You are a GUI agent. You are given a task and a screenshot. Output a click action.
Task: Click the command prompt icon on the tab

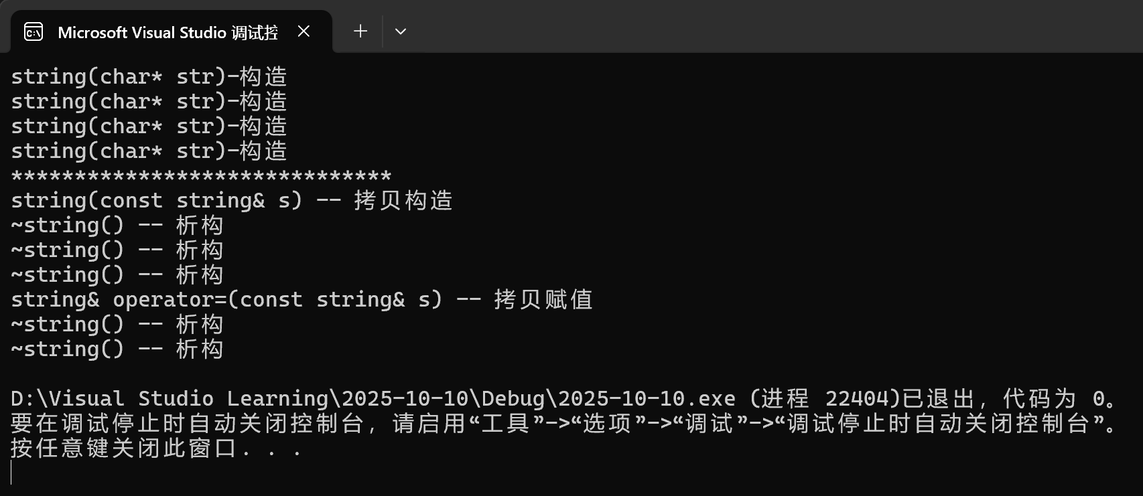pos(33,31)
